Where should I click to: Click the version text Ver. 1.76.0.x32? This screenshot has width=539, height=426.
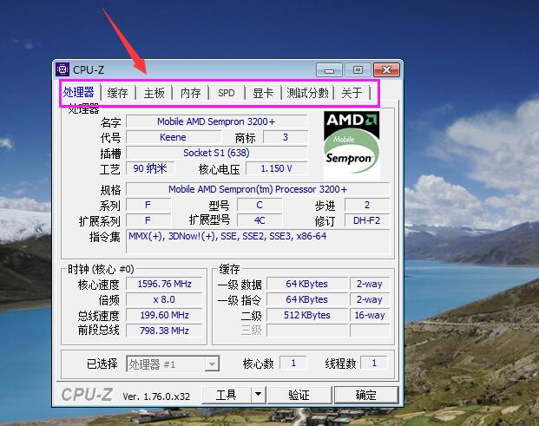pyautogui.click(x=156, y=397)
